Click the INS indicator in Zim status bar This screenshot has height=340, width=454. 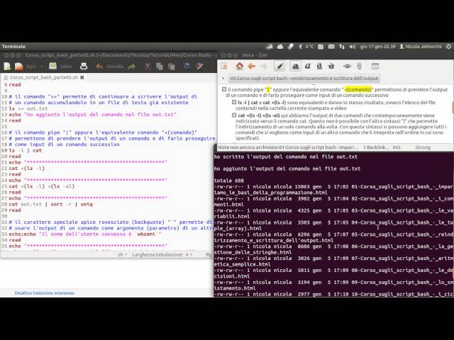click(397, 147)
